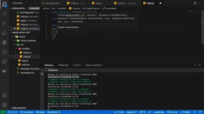The height and width of the screenshot is (114, 204).
Task: Switch to index.js src editor tab
Action: [78, 3]
